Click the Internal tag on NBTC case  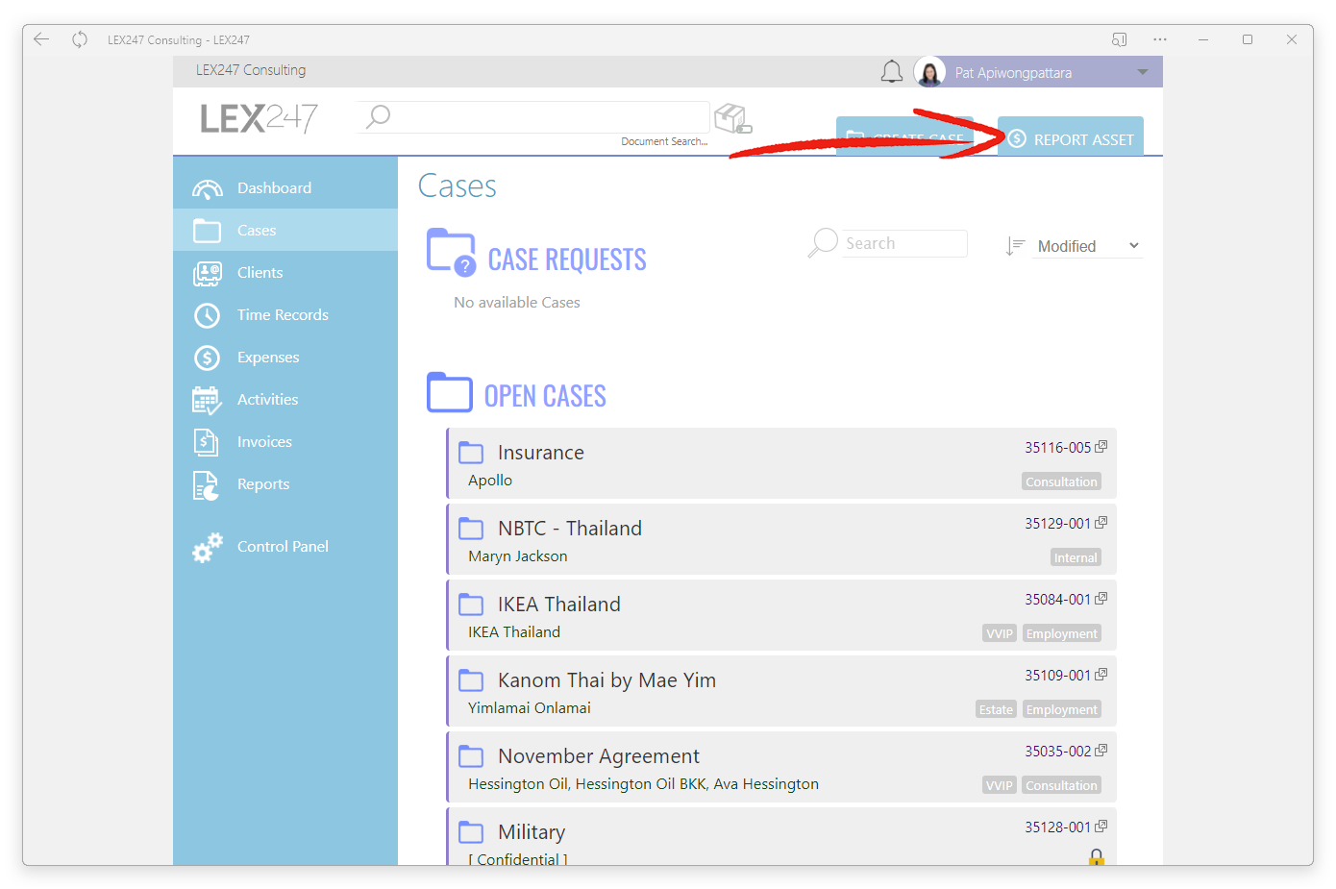click(x=1076, y=557)
